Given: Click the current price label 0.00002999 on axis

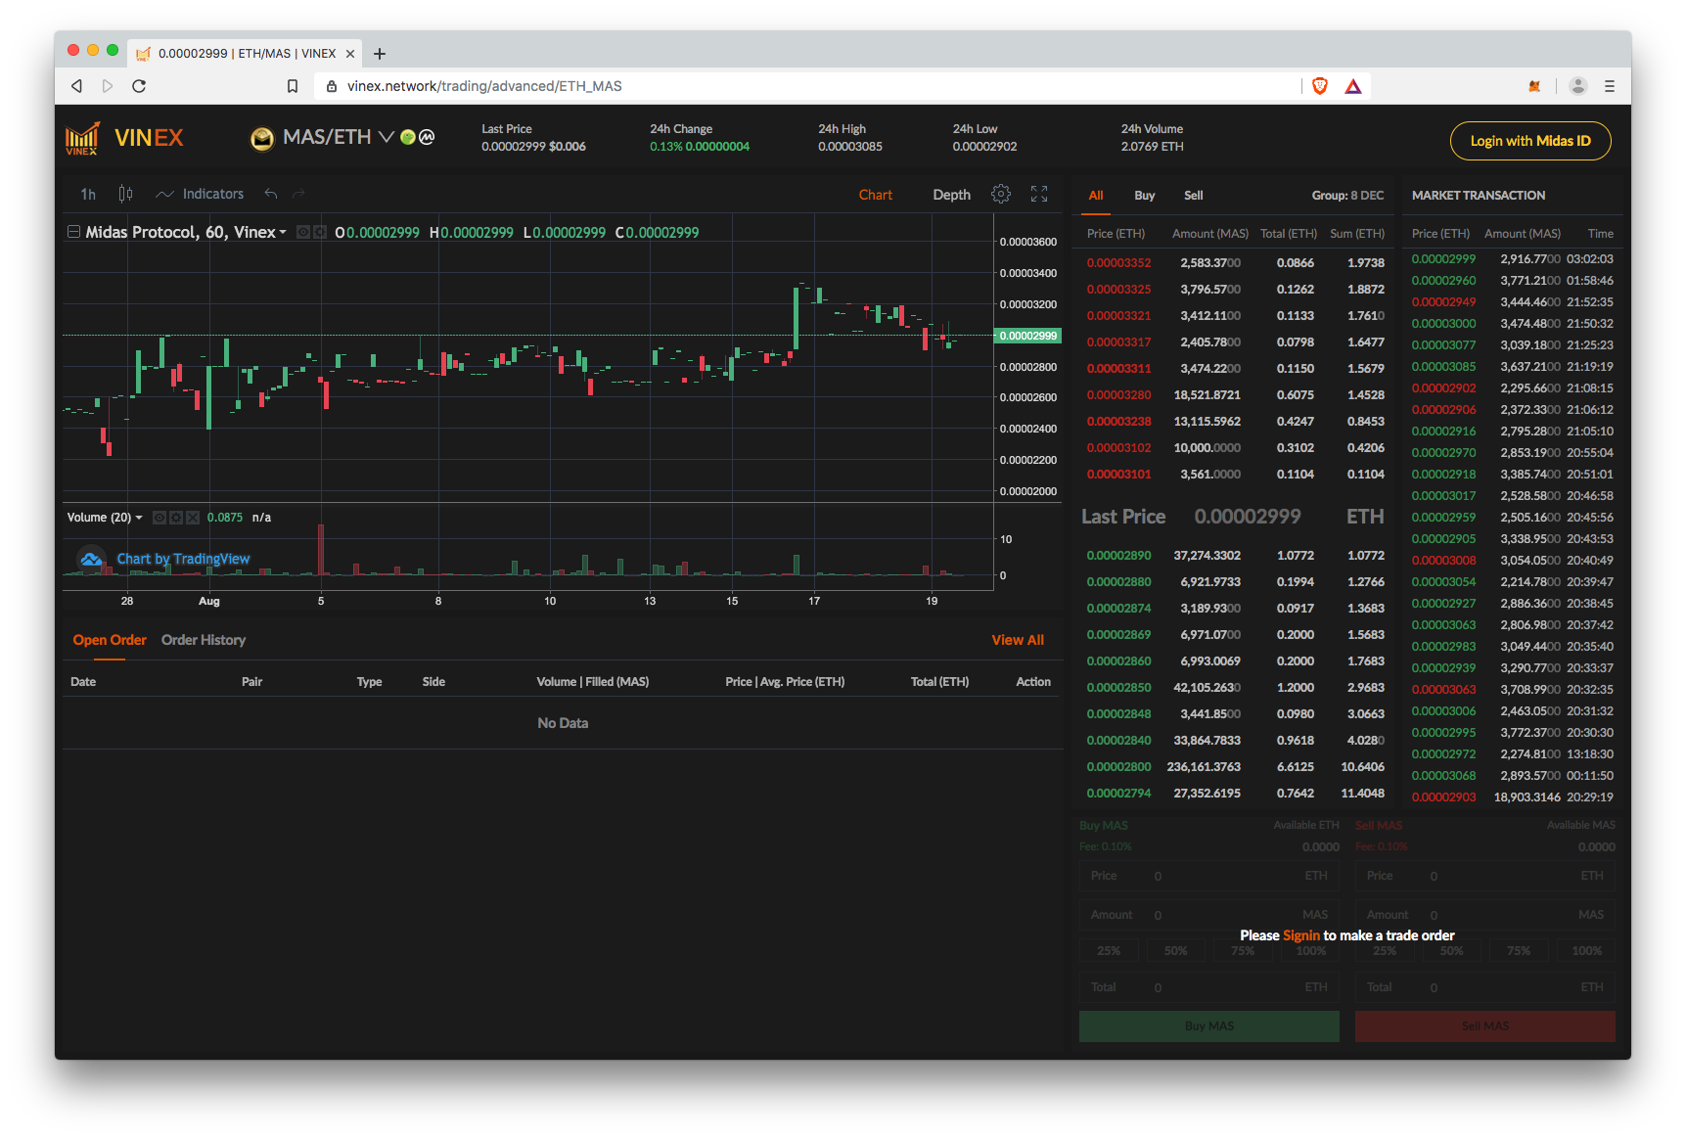Looking at the screenshot, I should point(1027,336).
